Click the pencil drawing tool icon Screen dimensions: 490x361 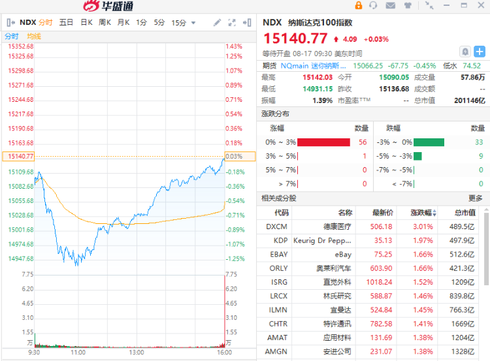point(218,22)
